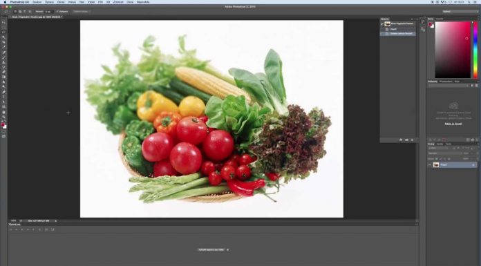This screenshot has height=266, width=481.
Task: Click the rainbow hue slider in Color panel
Action: pyautogui.click(x=475, y=49)
